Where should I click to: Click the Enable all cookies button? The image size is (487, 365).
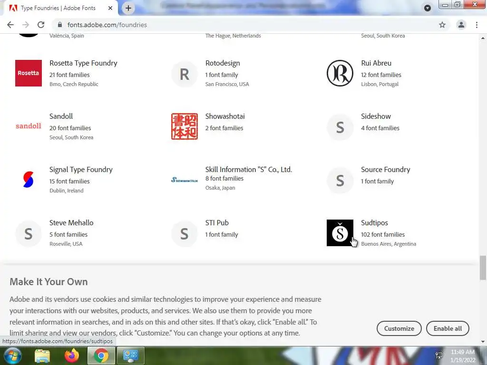point(448,328)
